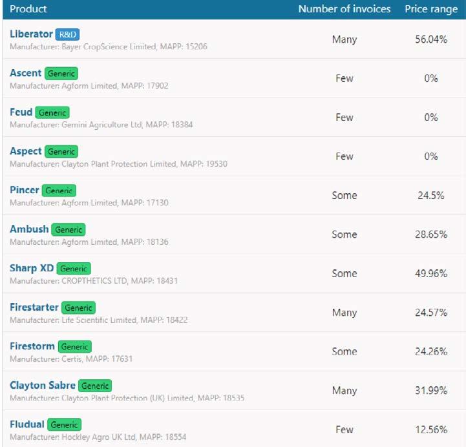Open the Fludual product link
Screen dimensions: 466x447
27,424
